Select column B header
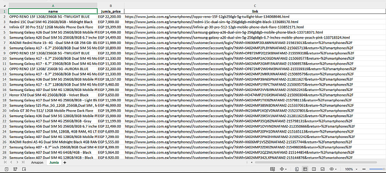386x173 pixels. (x=111, y=5)
